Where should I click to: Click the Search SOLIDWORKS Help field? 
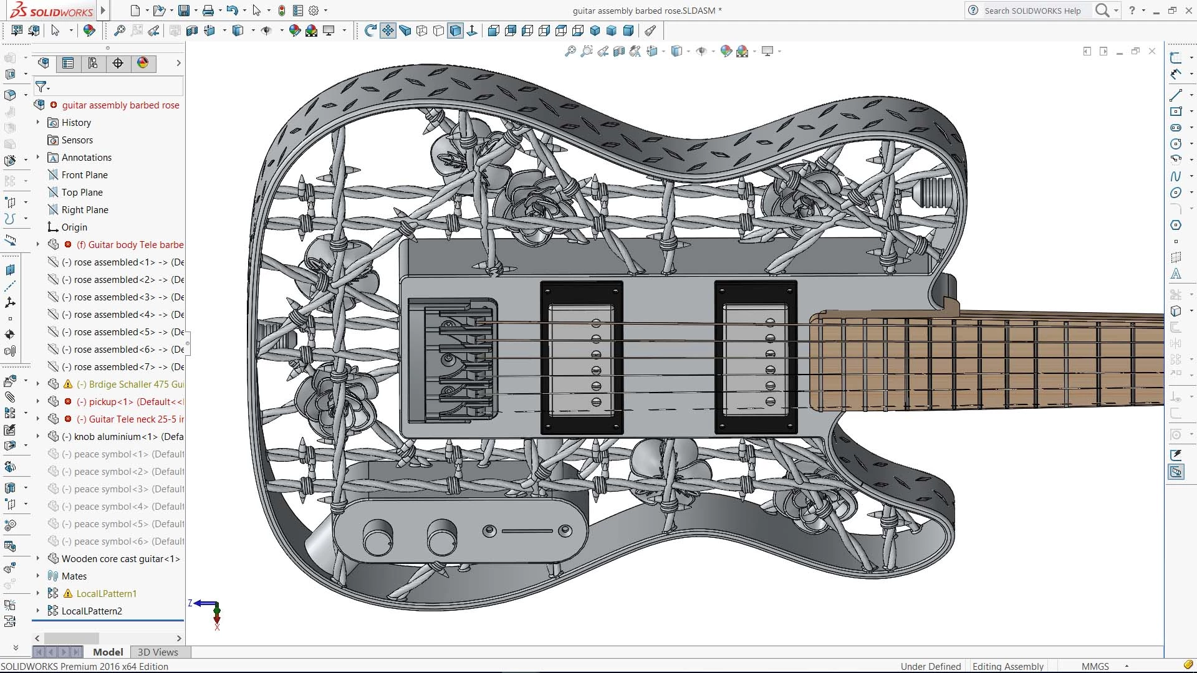[1032, 11]
